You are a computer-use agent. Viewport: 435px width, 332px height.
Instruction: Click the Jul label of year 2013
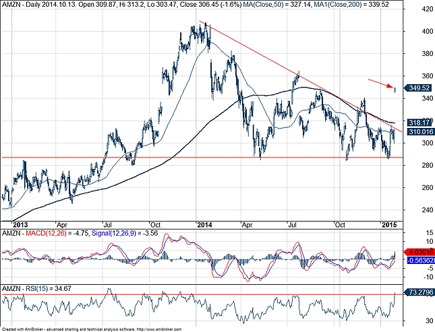(108, 224)
